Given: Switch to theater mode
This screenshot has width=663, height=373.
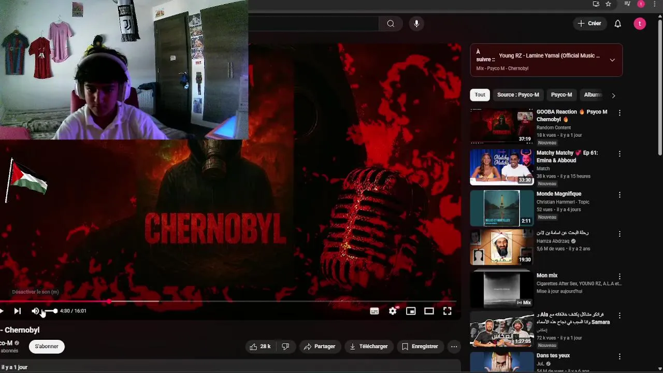Looking at the screenshot, I should click(x=429, y=311).
